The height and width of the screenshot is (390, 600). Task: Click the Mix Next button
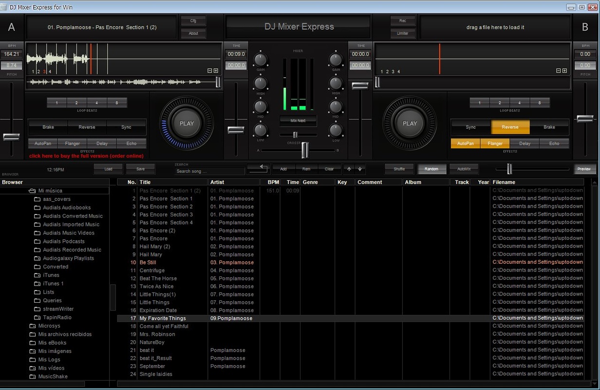(x=298, y=120)
